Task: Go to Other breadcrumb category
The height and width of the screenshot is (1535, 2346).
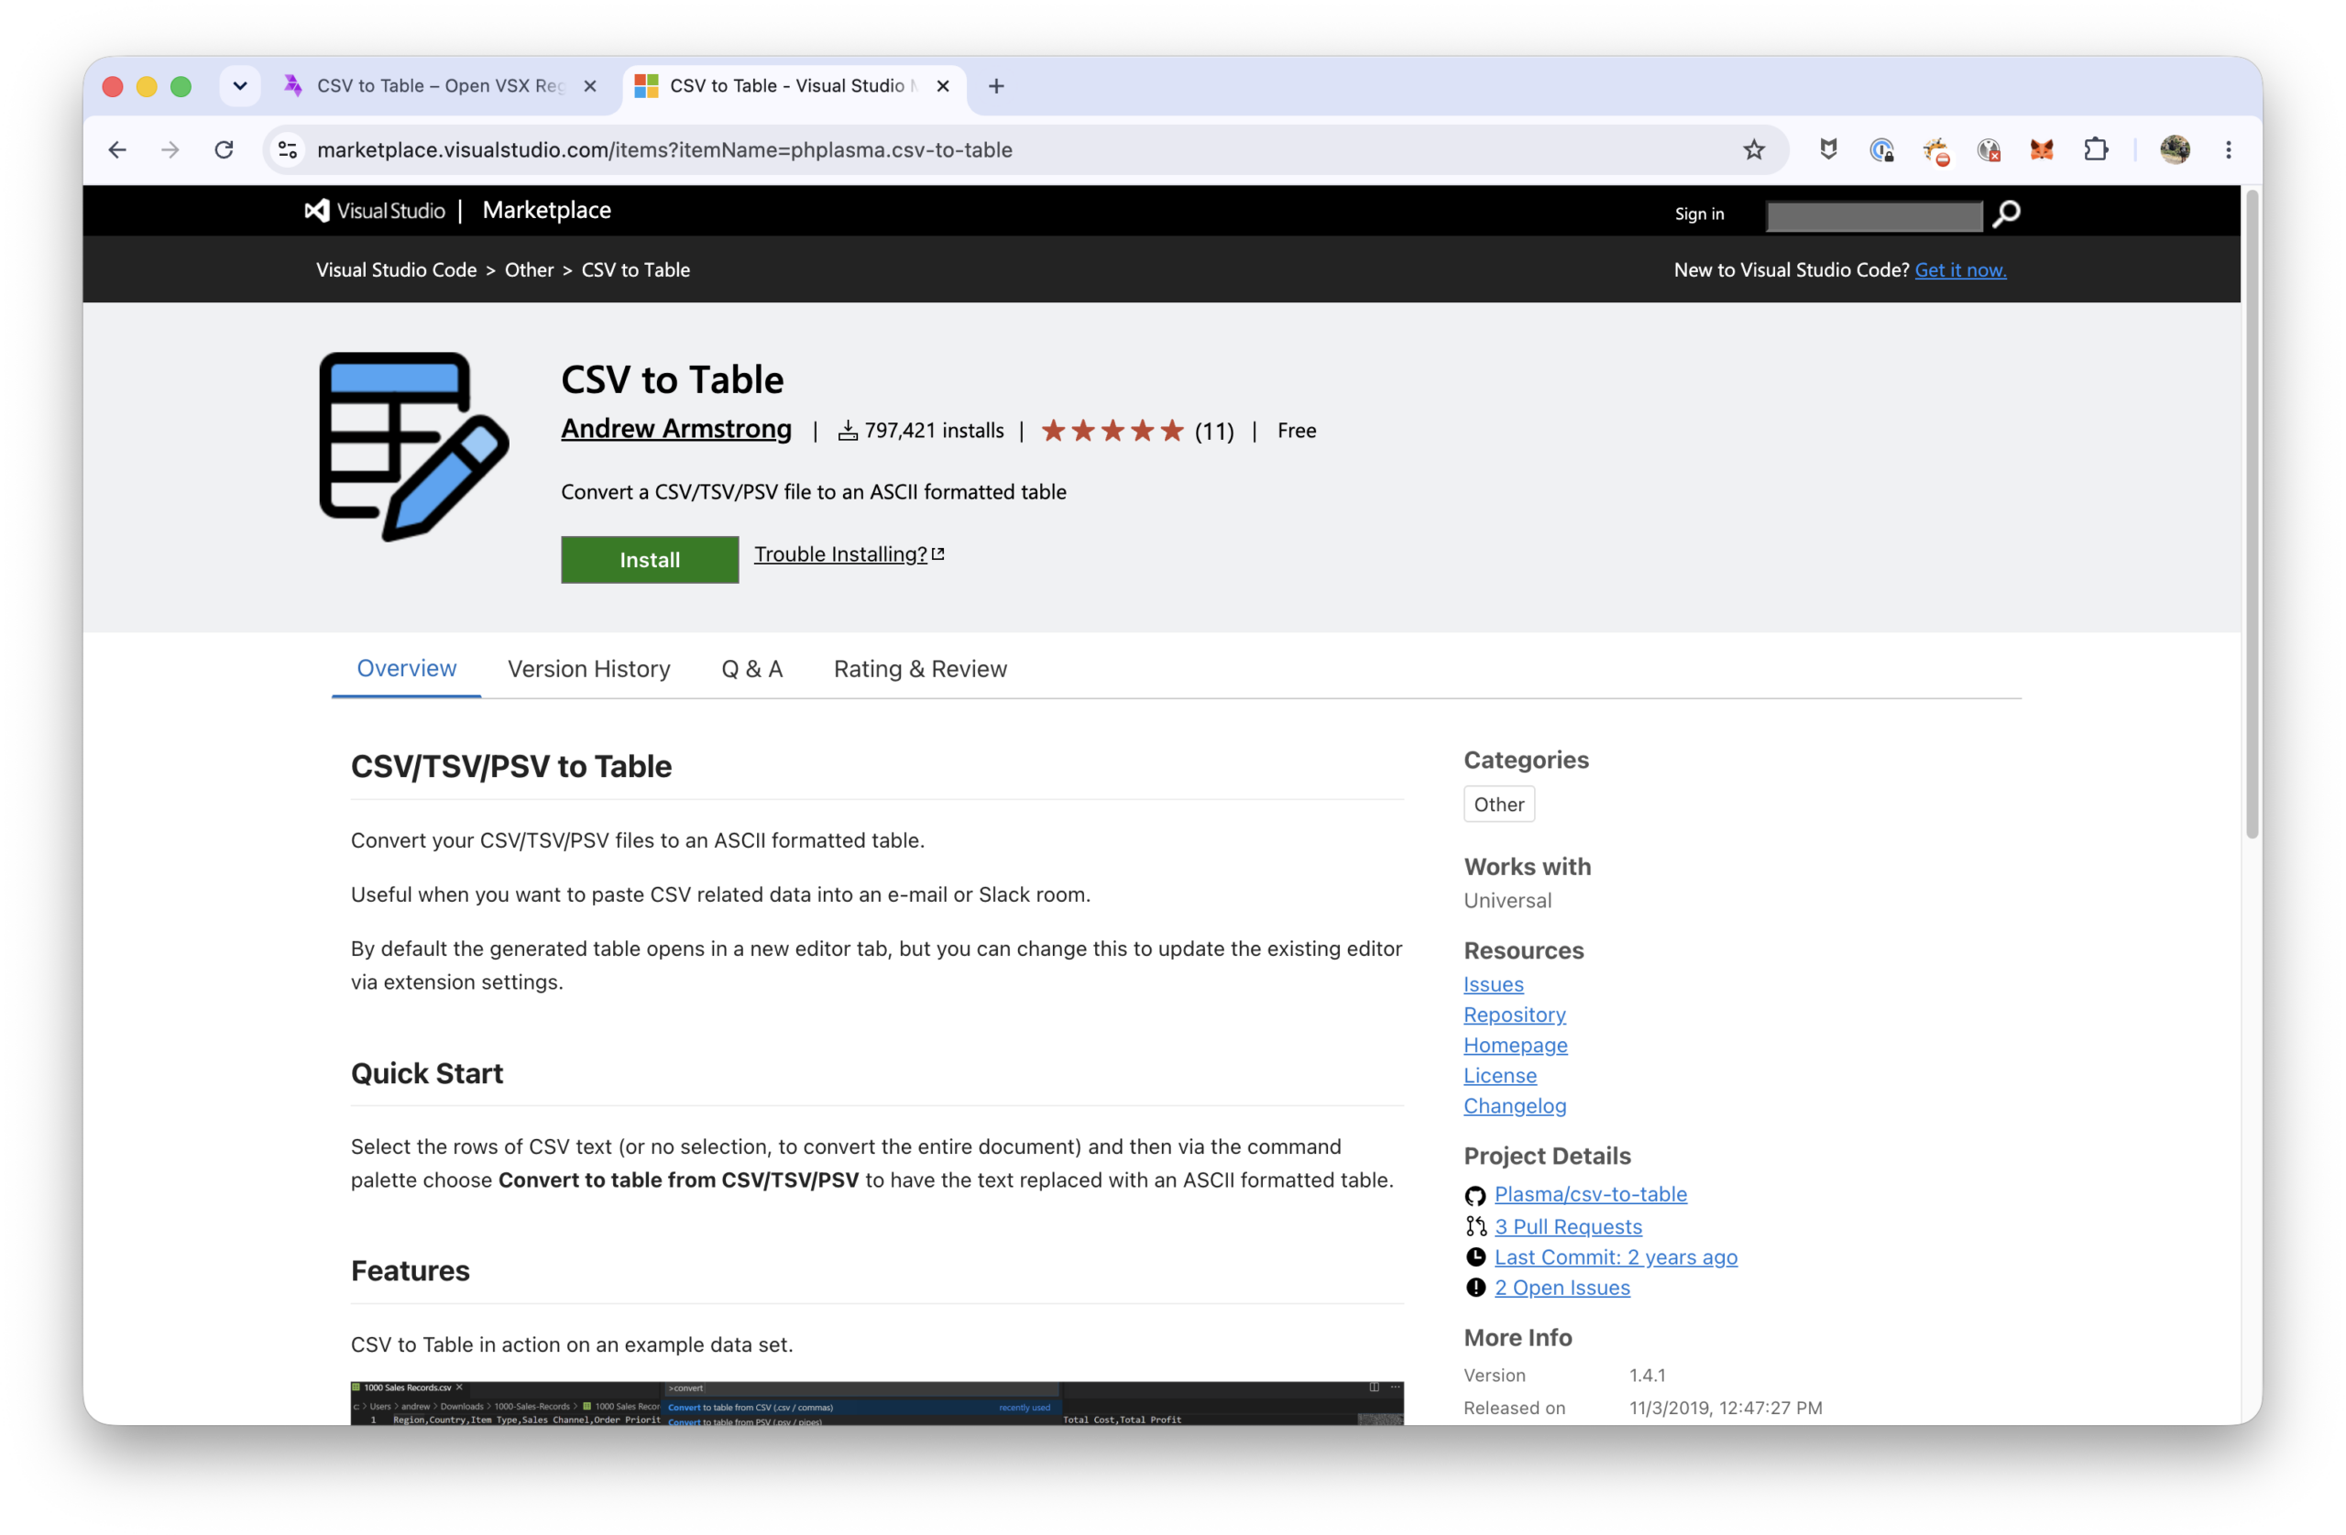Action: pyautogui.click(x=529, y=270)
